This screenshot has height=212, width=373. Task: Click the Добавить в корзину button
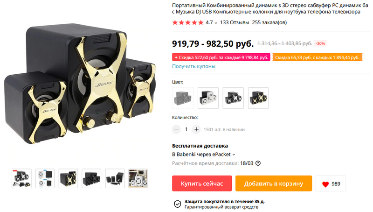click(274, 184)
